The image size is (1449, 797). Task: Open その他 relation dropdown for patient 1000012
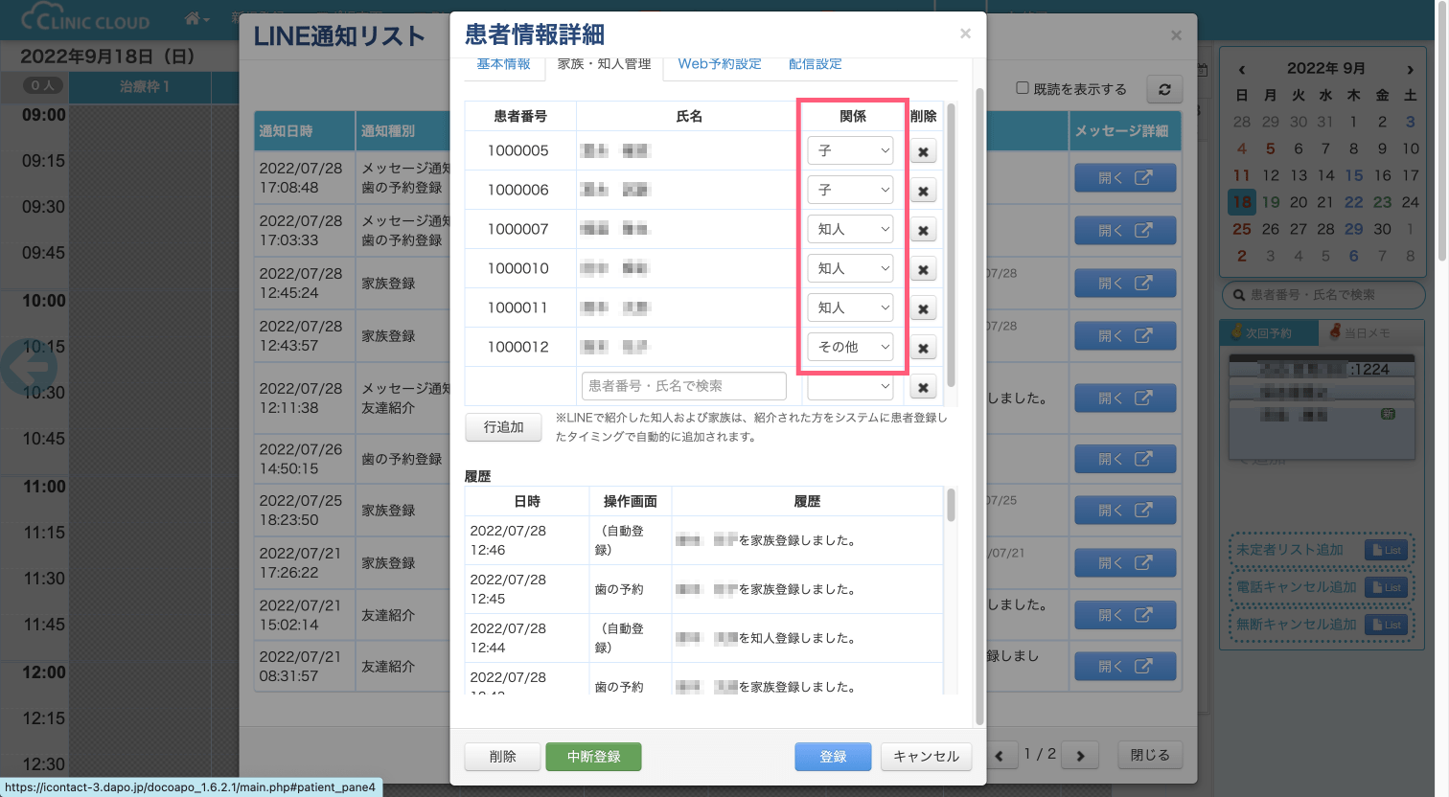[x=850, y=347]
